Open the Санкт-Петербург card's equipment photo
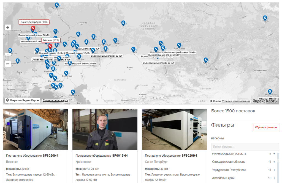 (x=174, y=129)
